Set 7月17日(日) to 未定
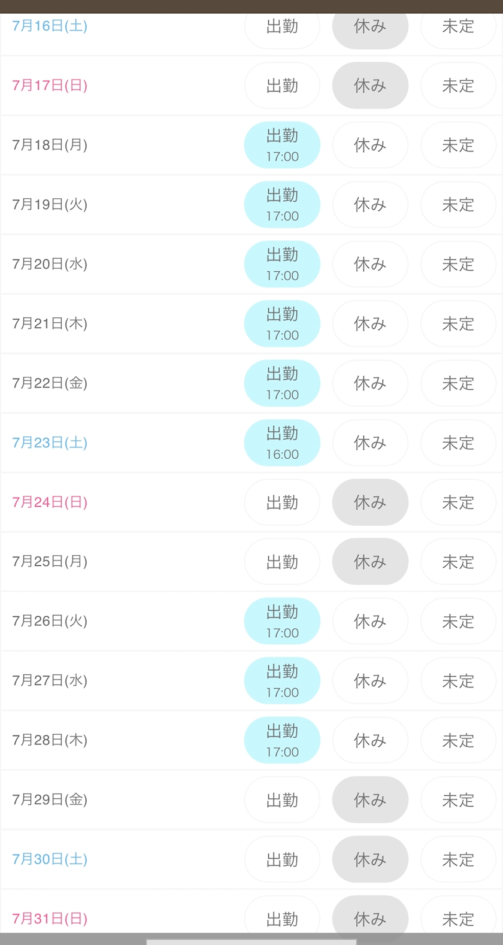This screenshot has width=503, height=945. pos(458,86)
